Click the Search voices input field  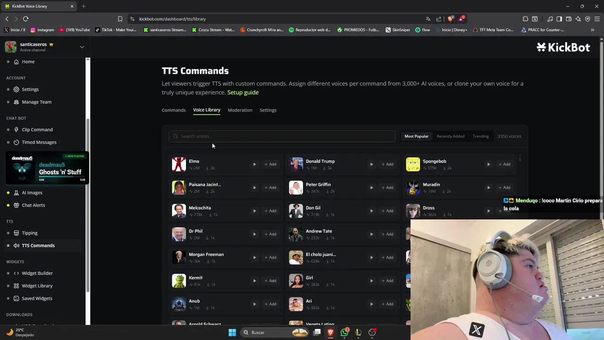pos(282,136)
